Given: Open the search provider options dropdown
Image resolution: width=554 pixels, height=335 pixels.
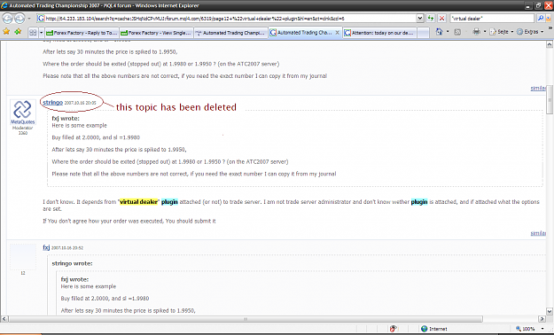Looking at the screenshot, I should click(548, 19).
